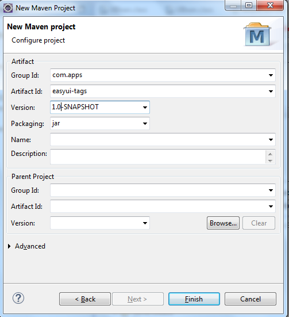Open the Name field dropdown arrow
The width and height of the screenshot is (289, 317).
[271, 140]
